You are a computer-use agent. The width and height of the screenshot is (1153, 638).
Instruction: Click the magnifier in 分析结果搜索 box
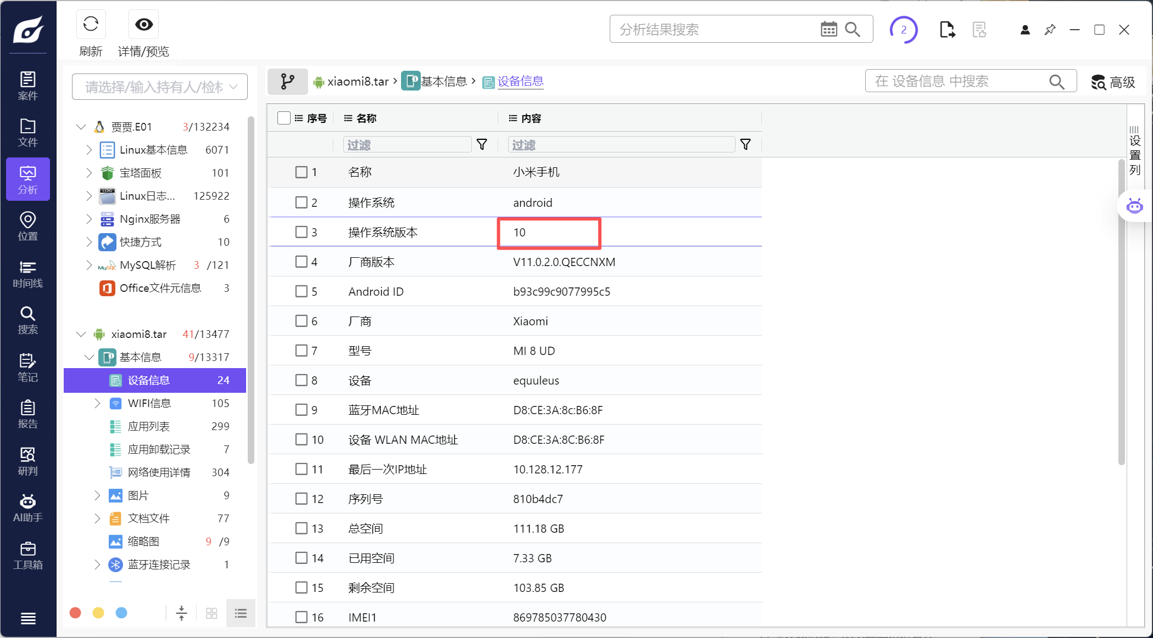coord(853,29)
